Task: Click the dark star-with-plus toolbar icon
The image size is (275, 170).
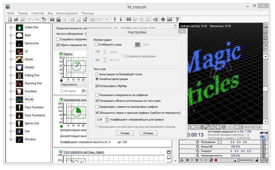Action: [x=85, y=19]
